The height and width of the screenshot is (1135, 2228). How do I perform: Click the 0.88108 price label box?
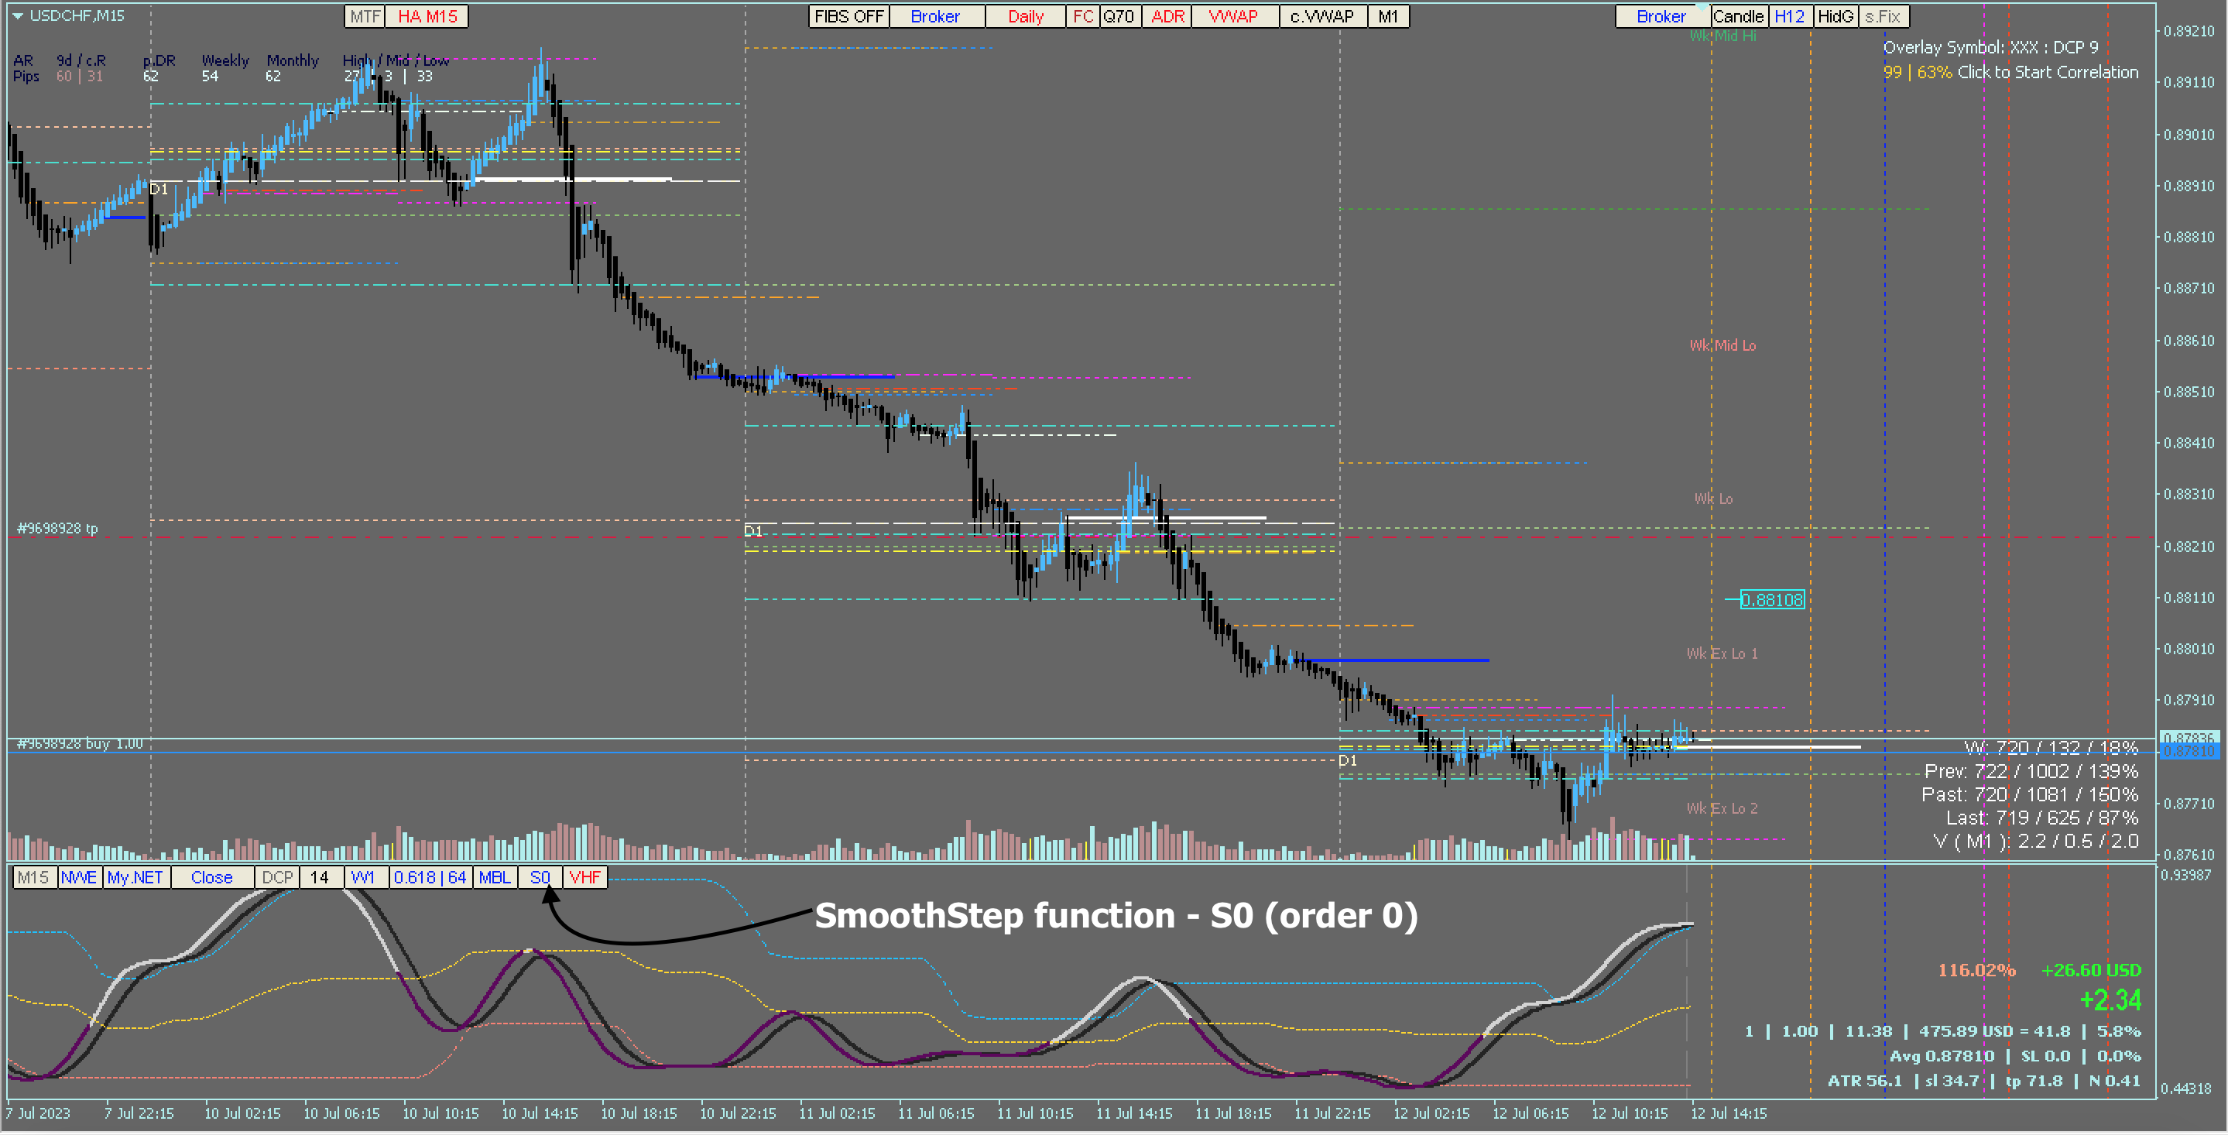point(1771,599)
